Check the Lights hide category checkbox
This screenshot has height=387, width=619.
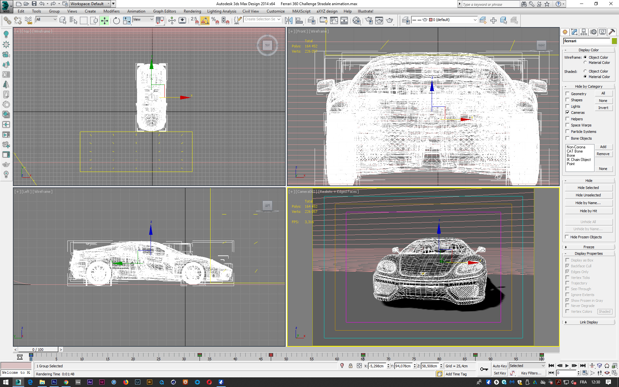pyautogui.click(x=567, y=106)
